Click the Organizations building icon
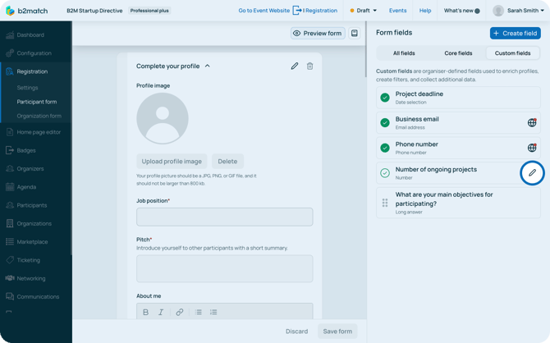Viewport: 550px width, 343px height. point(10,223)
